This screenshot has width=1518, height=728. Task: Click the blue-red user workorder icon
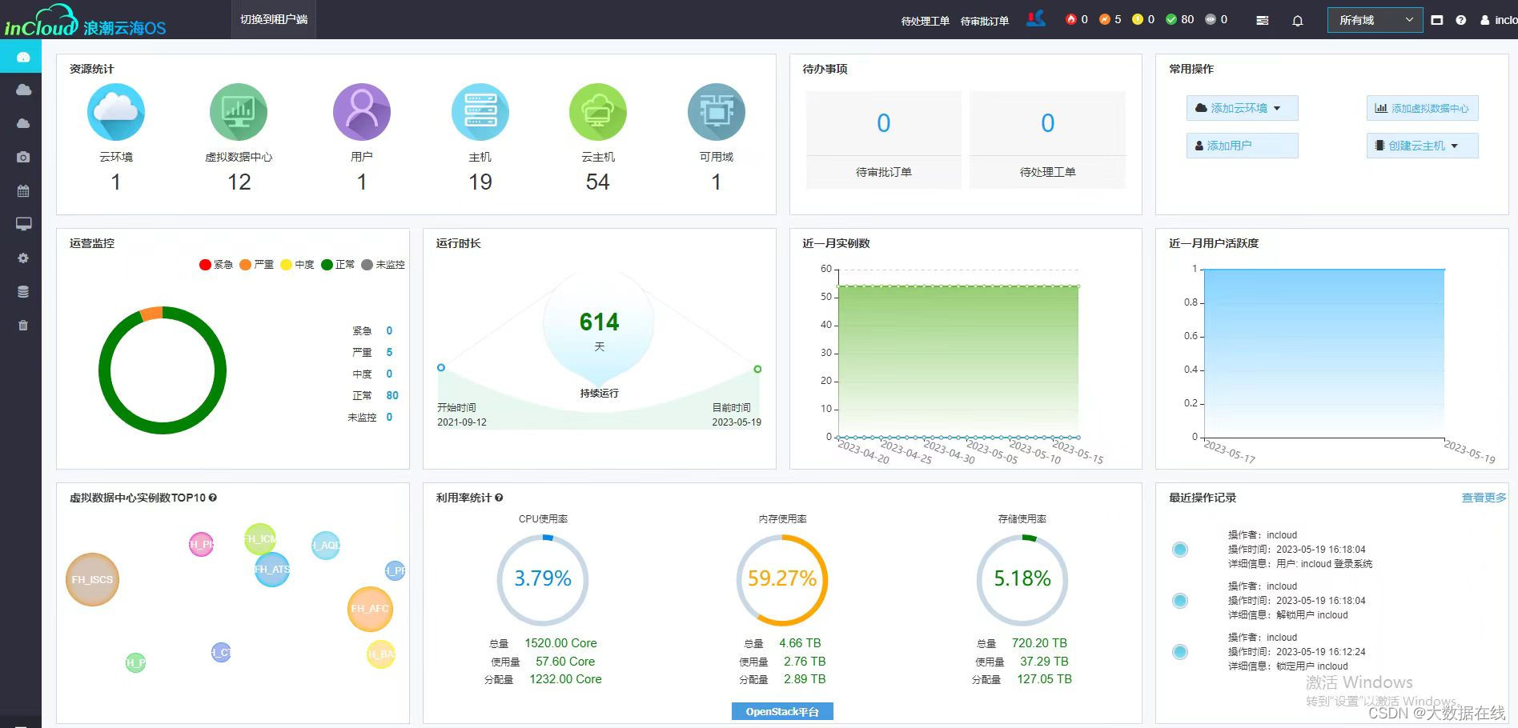[1036, 18]
